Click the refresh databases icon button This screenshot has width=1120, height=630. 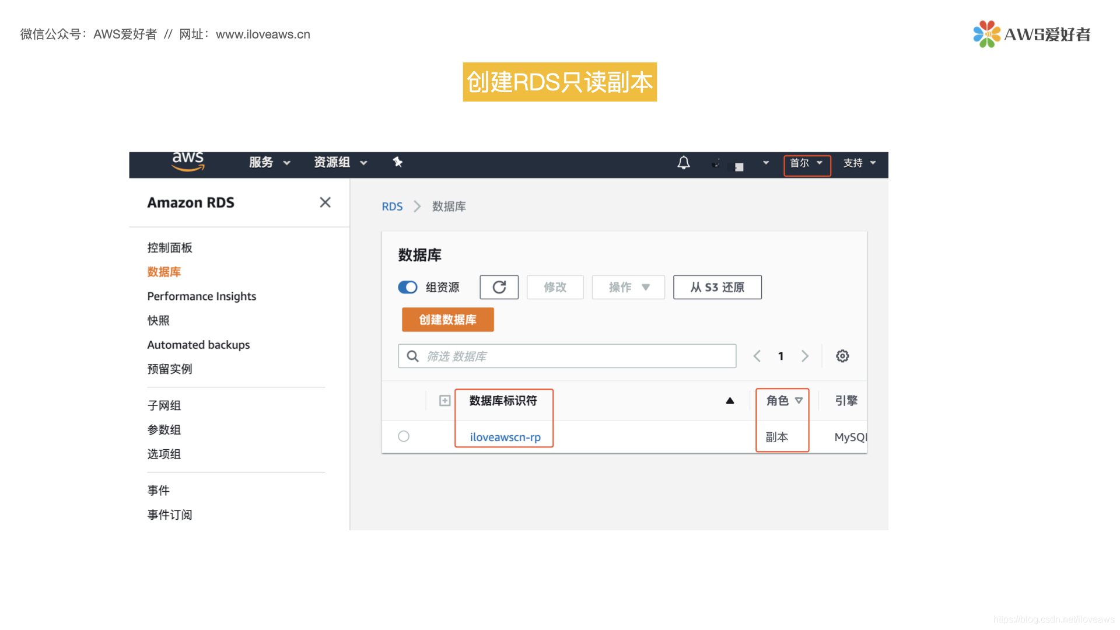(499, 287)
